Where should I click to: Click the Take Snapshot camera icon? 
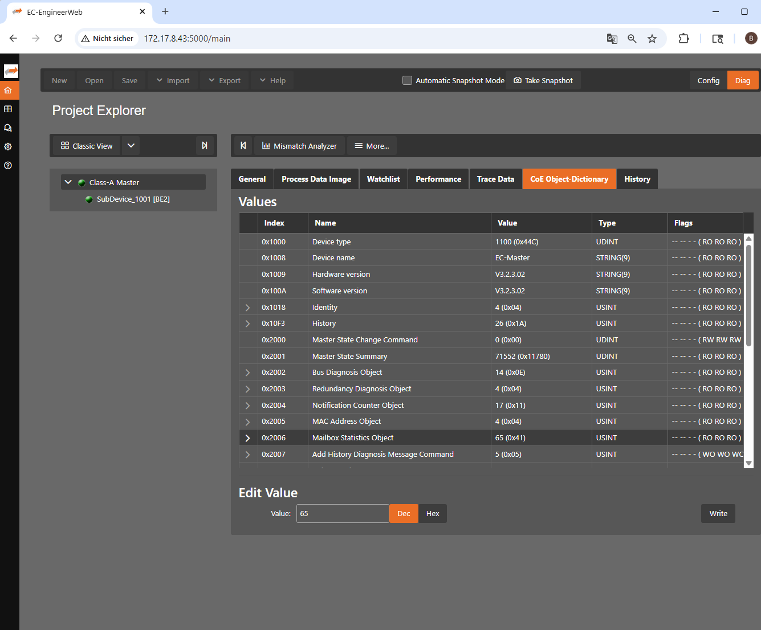(518, 80)
